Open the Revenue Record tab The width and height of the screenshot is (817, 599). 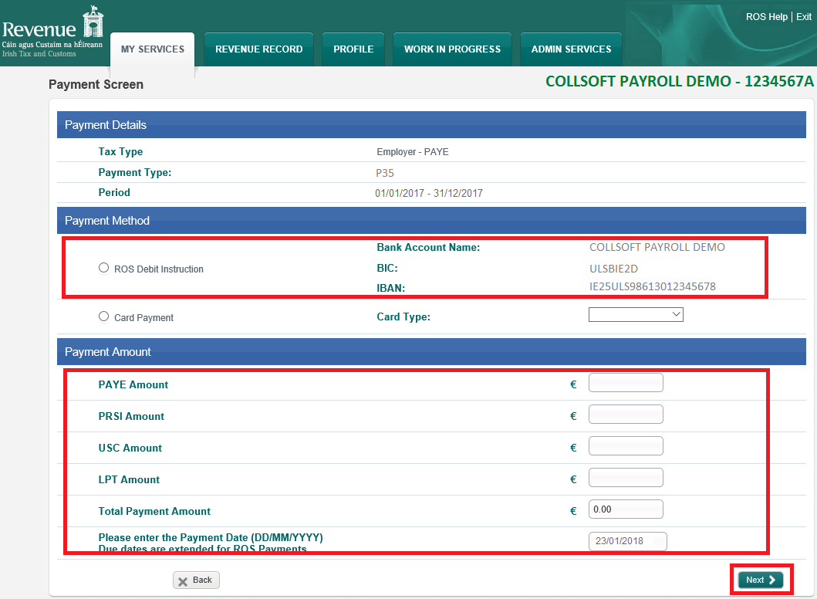[x=258, y=49]
